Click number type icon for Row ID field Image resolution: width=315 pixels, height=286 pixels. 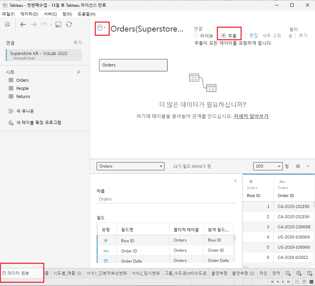tap(106, 241)
